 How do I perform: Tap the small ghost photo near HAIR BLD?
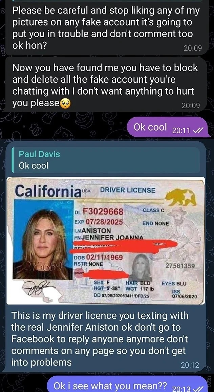coord(142,267)
